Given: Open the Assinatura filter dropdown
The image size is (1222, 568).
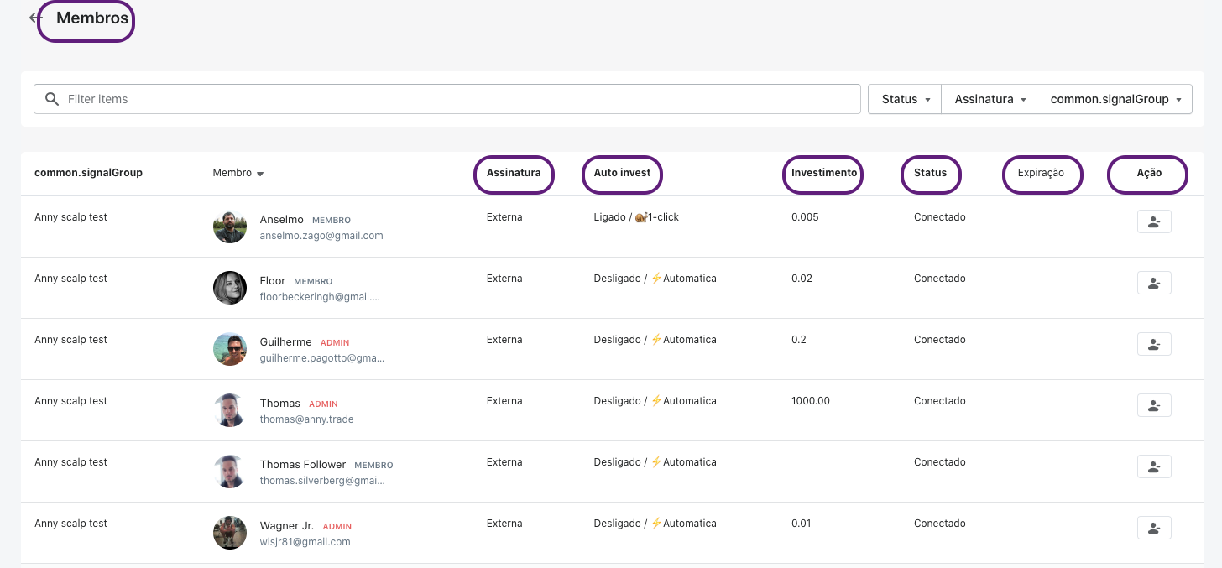Looking at the screenshot, I should (990, 99).
